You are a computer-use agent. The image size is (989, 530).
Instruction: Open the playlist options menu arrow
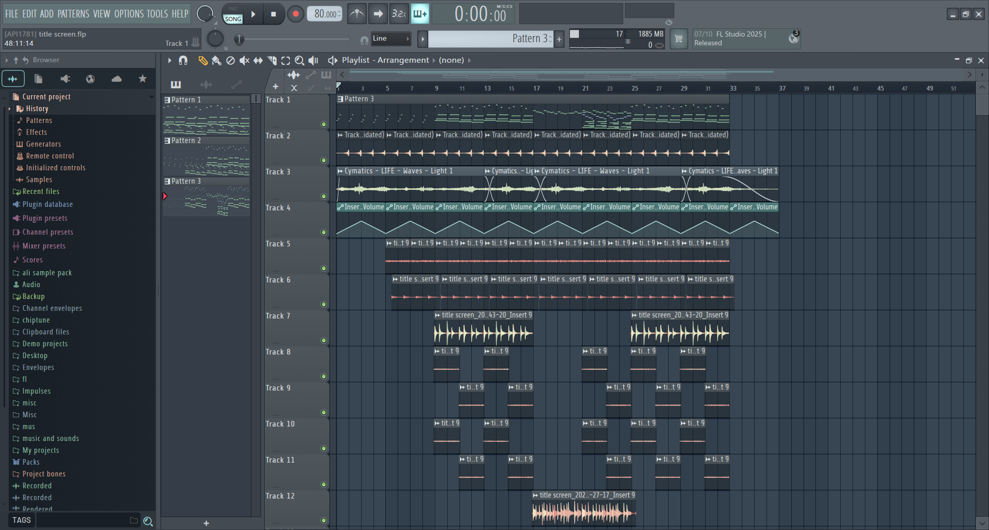[169, 61]
